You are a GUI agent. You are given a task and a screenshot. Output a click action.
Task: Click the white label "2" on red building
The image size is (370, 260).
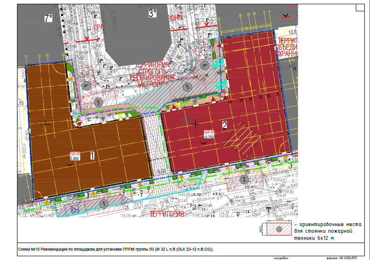225,125
